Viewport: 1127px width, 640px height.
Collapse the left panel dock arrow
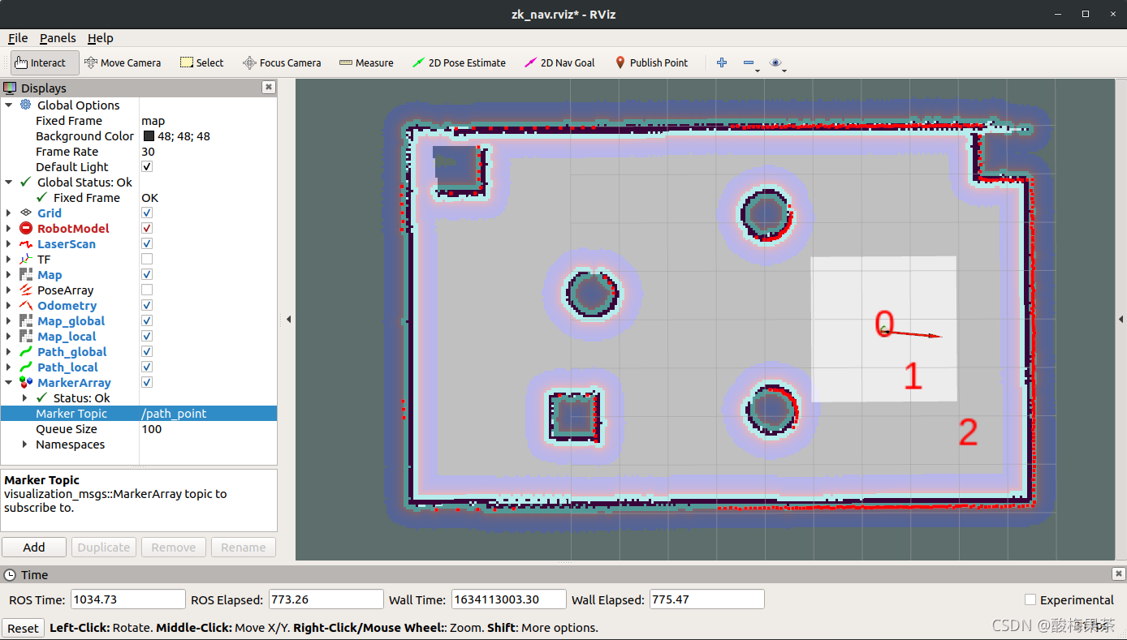click(289, 320)
